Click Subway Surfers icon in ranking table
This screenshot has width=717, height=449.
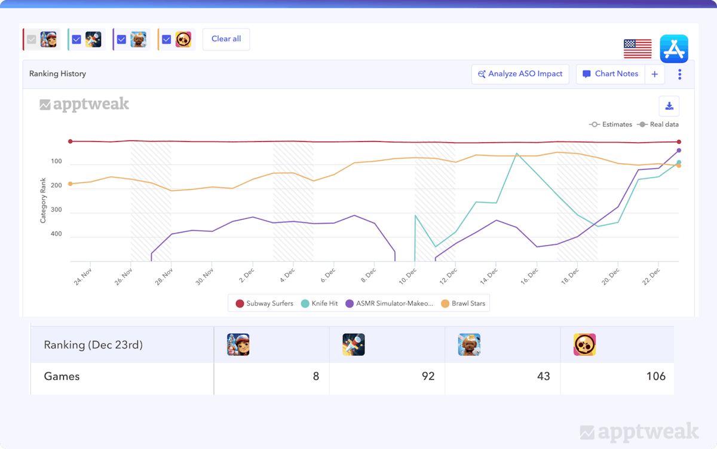pyautogui.click(x=238, y=345)
